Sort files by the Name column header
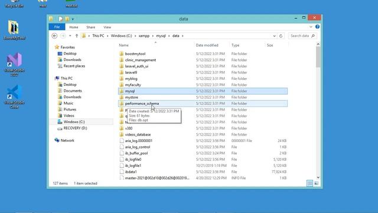The height and width of the screenshot is (213, 378). coord(123,45)
